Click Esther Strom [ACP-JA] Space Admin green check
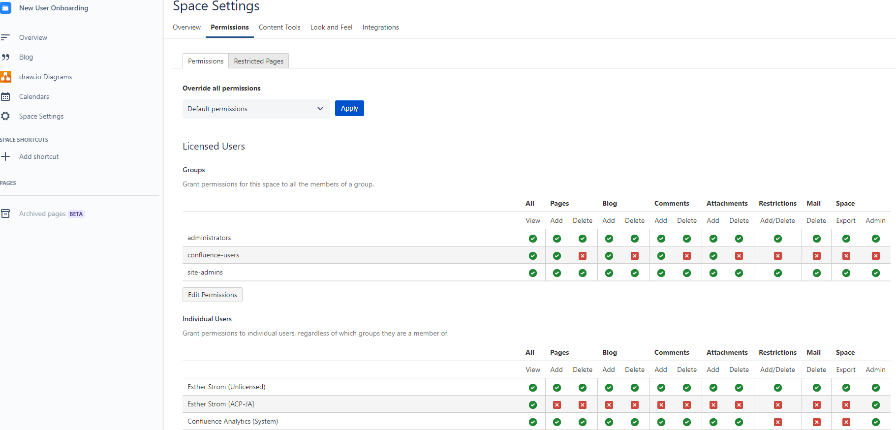Viewport: 896px width, 430px height. (876, 405)
